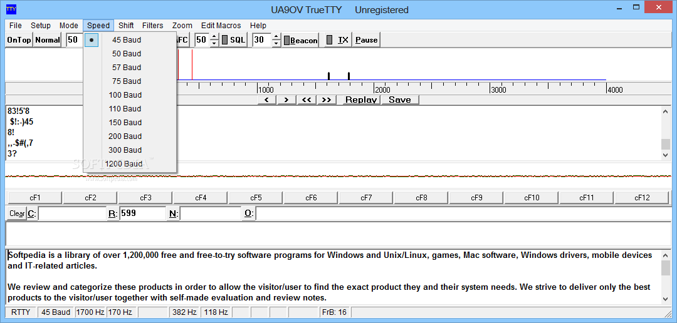
Task: Click the C: callsign input field
Action: [72, 213]
